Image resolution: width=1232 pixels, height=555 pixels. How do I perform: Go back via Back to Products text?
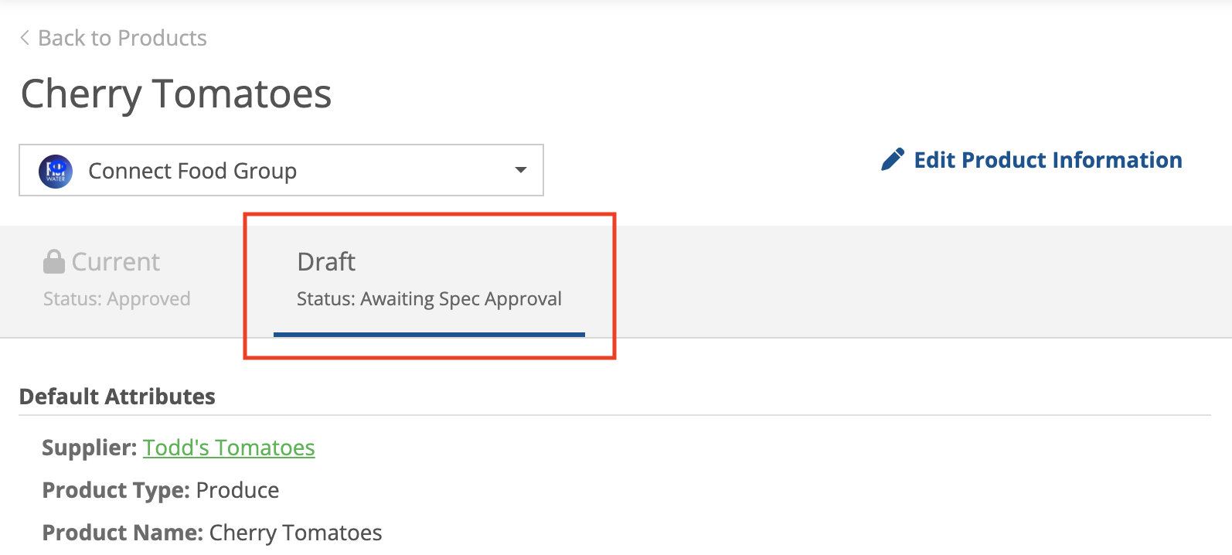coord(122,38)
